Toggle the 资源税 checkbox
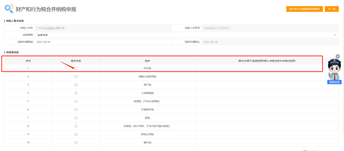This screenshot has height=151, width=344. [x=76, y=101]
